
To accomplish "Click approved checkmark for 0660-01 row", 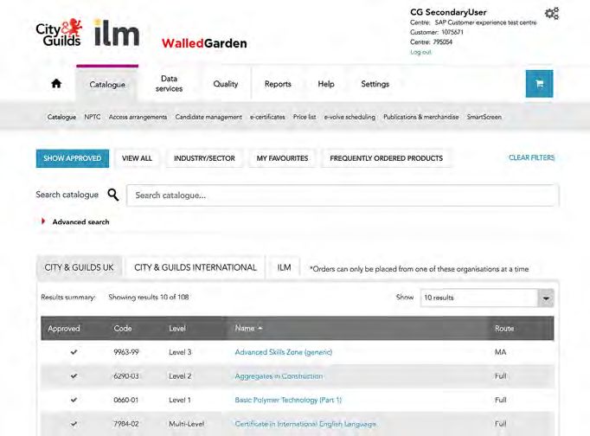I will coord(74,400).
